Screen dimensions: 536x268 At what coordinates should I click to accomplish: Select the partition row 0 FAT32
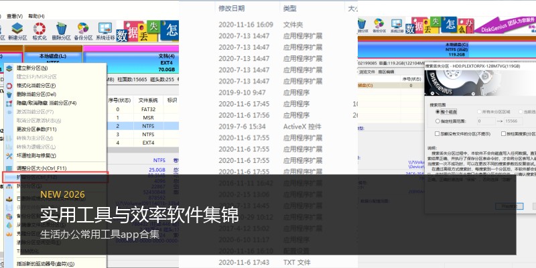[x=143, y=109]
